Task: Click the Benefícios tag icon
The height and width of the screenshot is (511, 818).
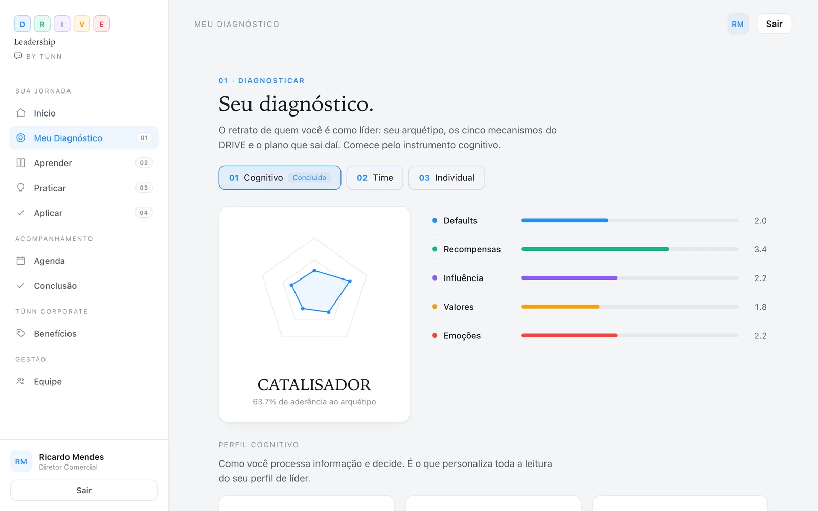Action: [x=21, y=333]
